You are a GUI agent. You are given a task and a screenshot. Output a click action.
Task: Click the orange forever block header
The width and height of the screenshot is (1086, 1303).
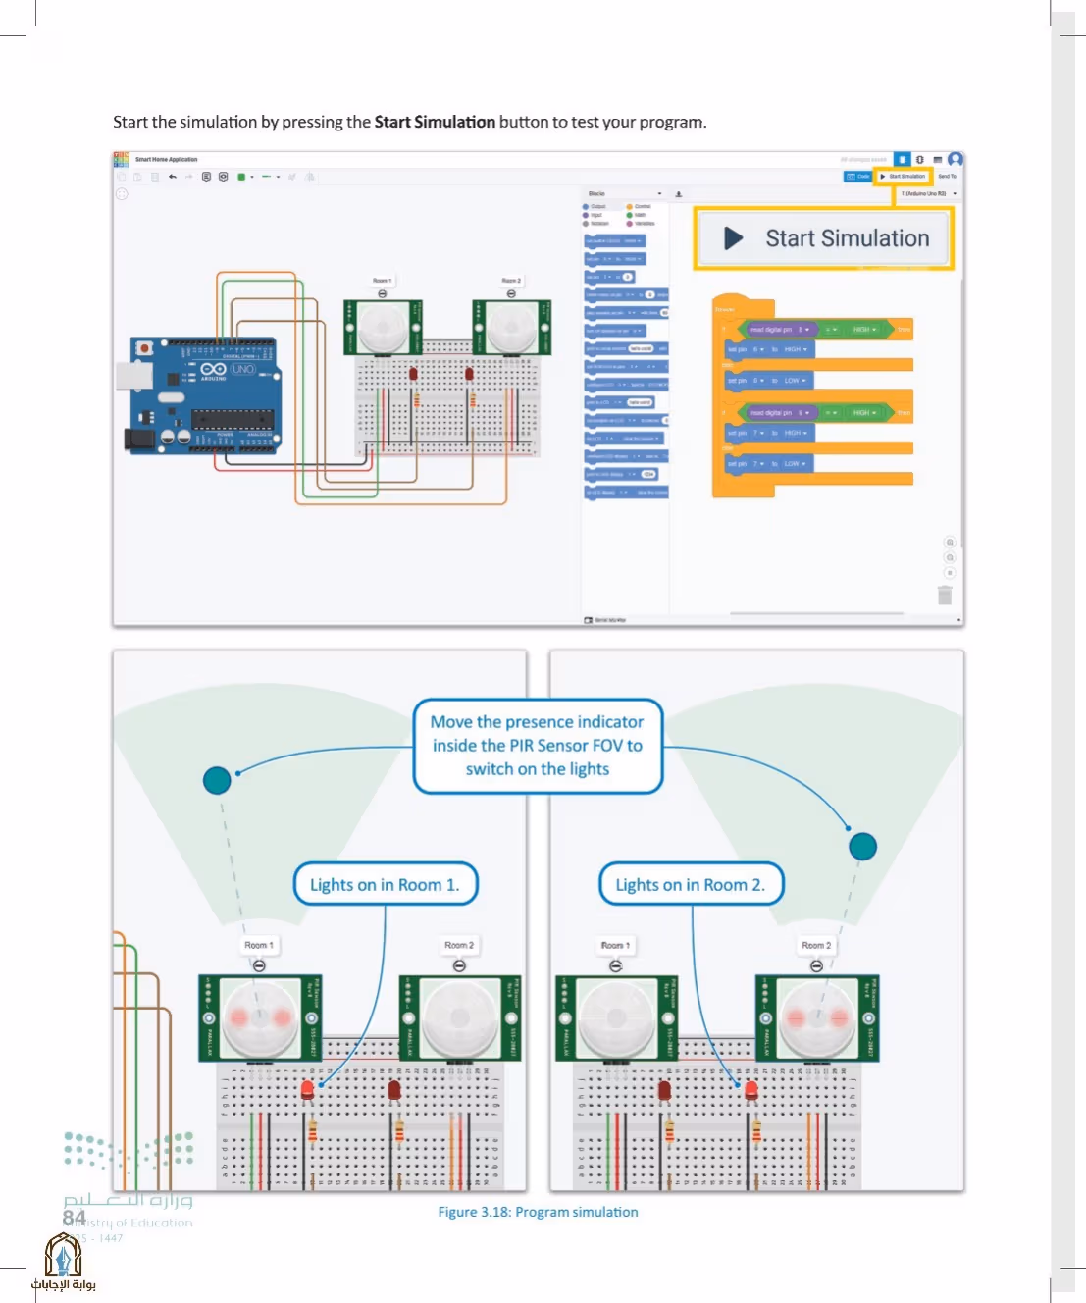coord(743,307)
